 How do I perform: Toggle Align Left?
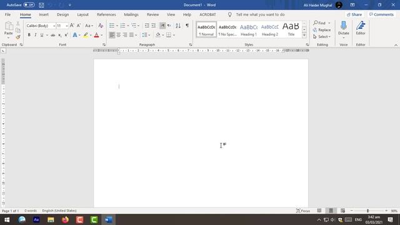pyautogui.click(x=112, y=35)
